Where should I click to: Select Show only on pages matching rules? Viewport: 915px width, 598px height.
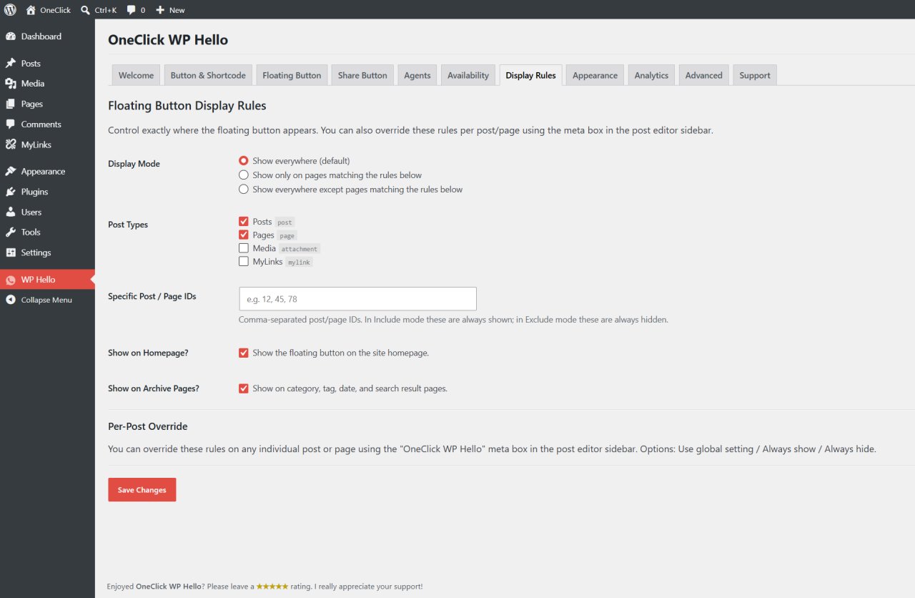(x=244, y=175)
